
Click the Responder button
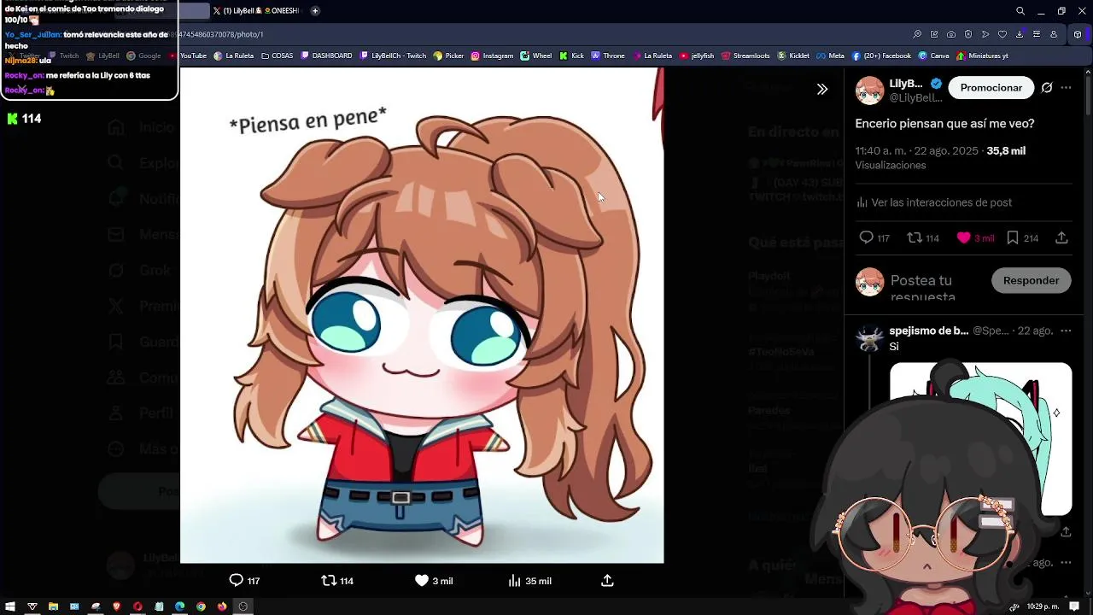click(x=1031, y=280)
